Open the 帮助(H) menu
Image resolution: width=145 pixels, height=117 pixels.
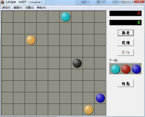pos(41,8)
